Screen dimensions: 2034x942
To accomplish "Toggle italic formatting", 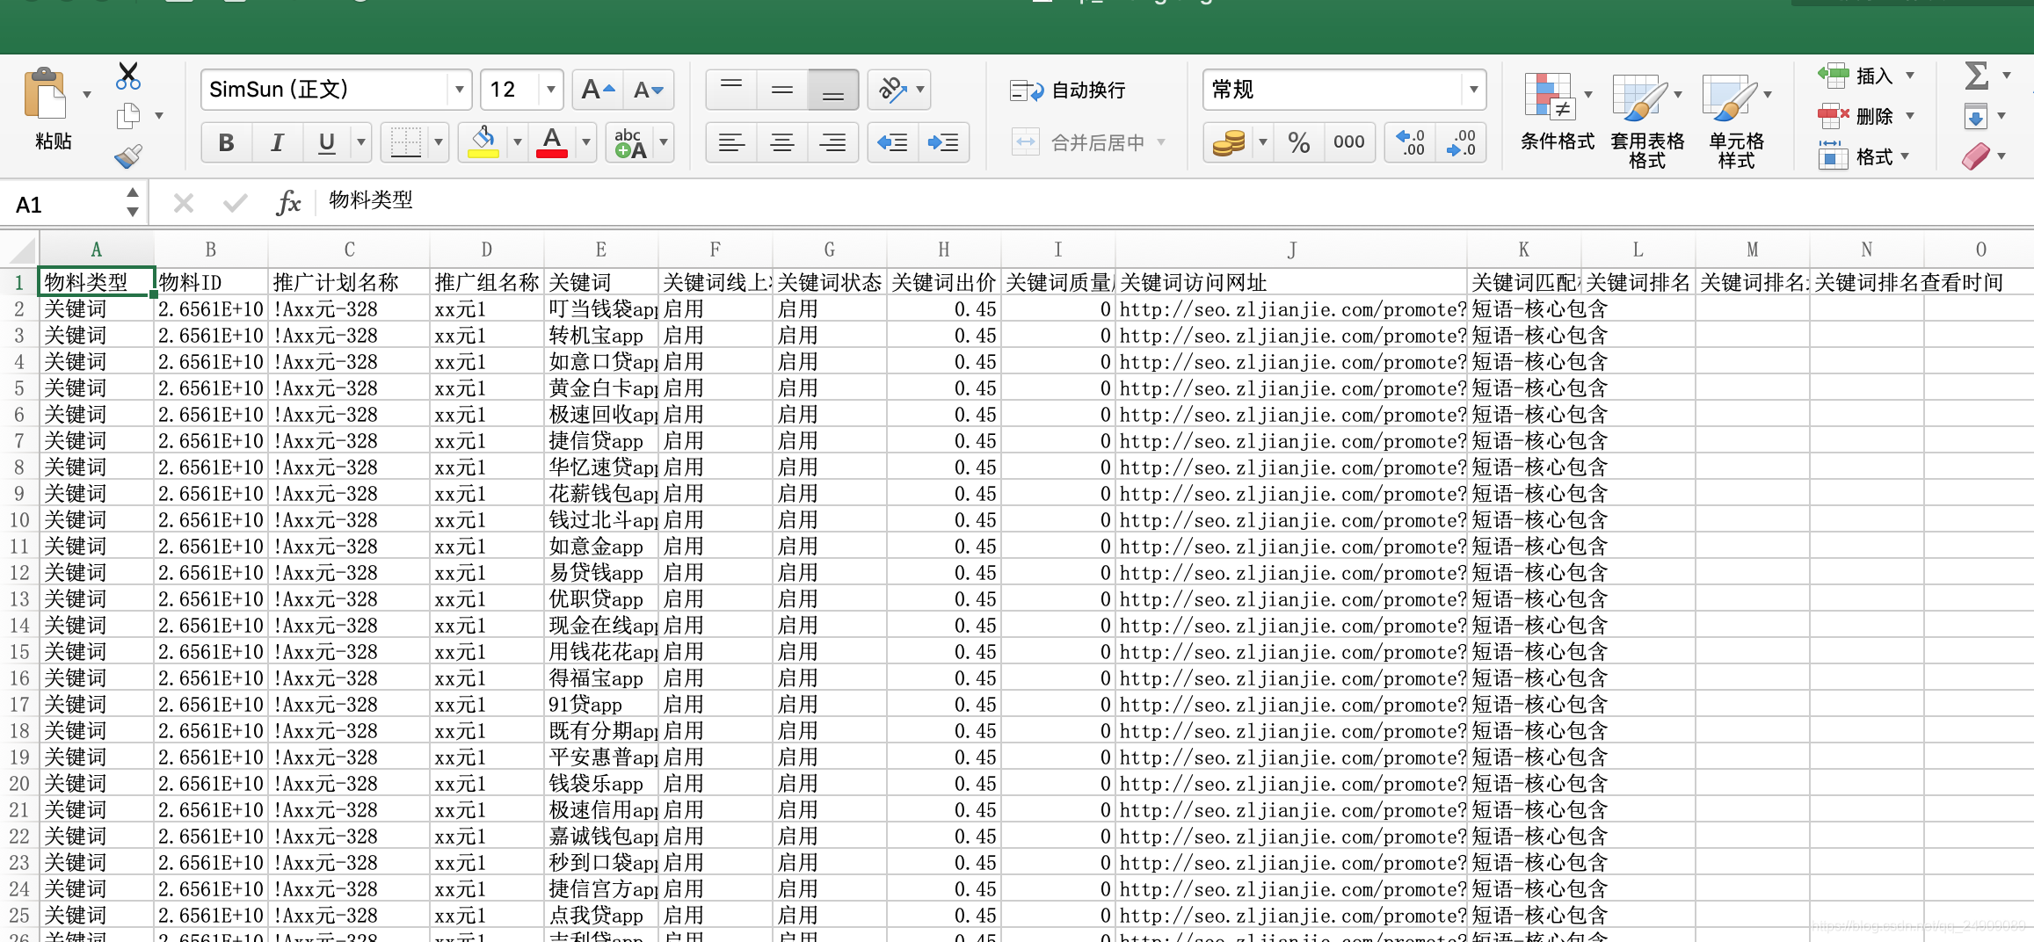I will (277, 142).
